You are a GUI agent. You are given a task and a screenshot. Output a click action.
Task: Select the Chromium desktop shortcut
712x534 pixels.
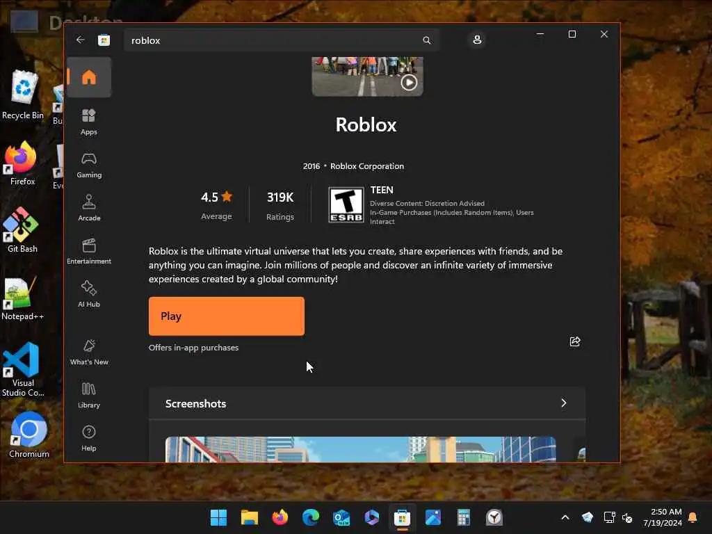29,435
